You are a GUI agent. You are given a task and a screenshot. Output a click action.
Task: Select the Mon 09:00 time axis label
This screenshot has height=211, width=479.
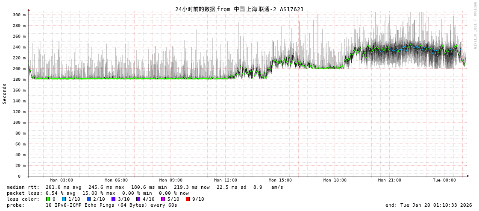point(170,180)
